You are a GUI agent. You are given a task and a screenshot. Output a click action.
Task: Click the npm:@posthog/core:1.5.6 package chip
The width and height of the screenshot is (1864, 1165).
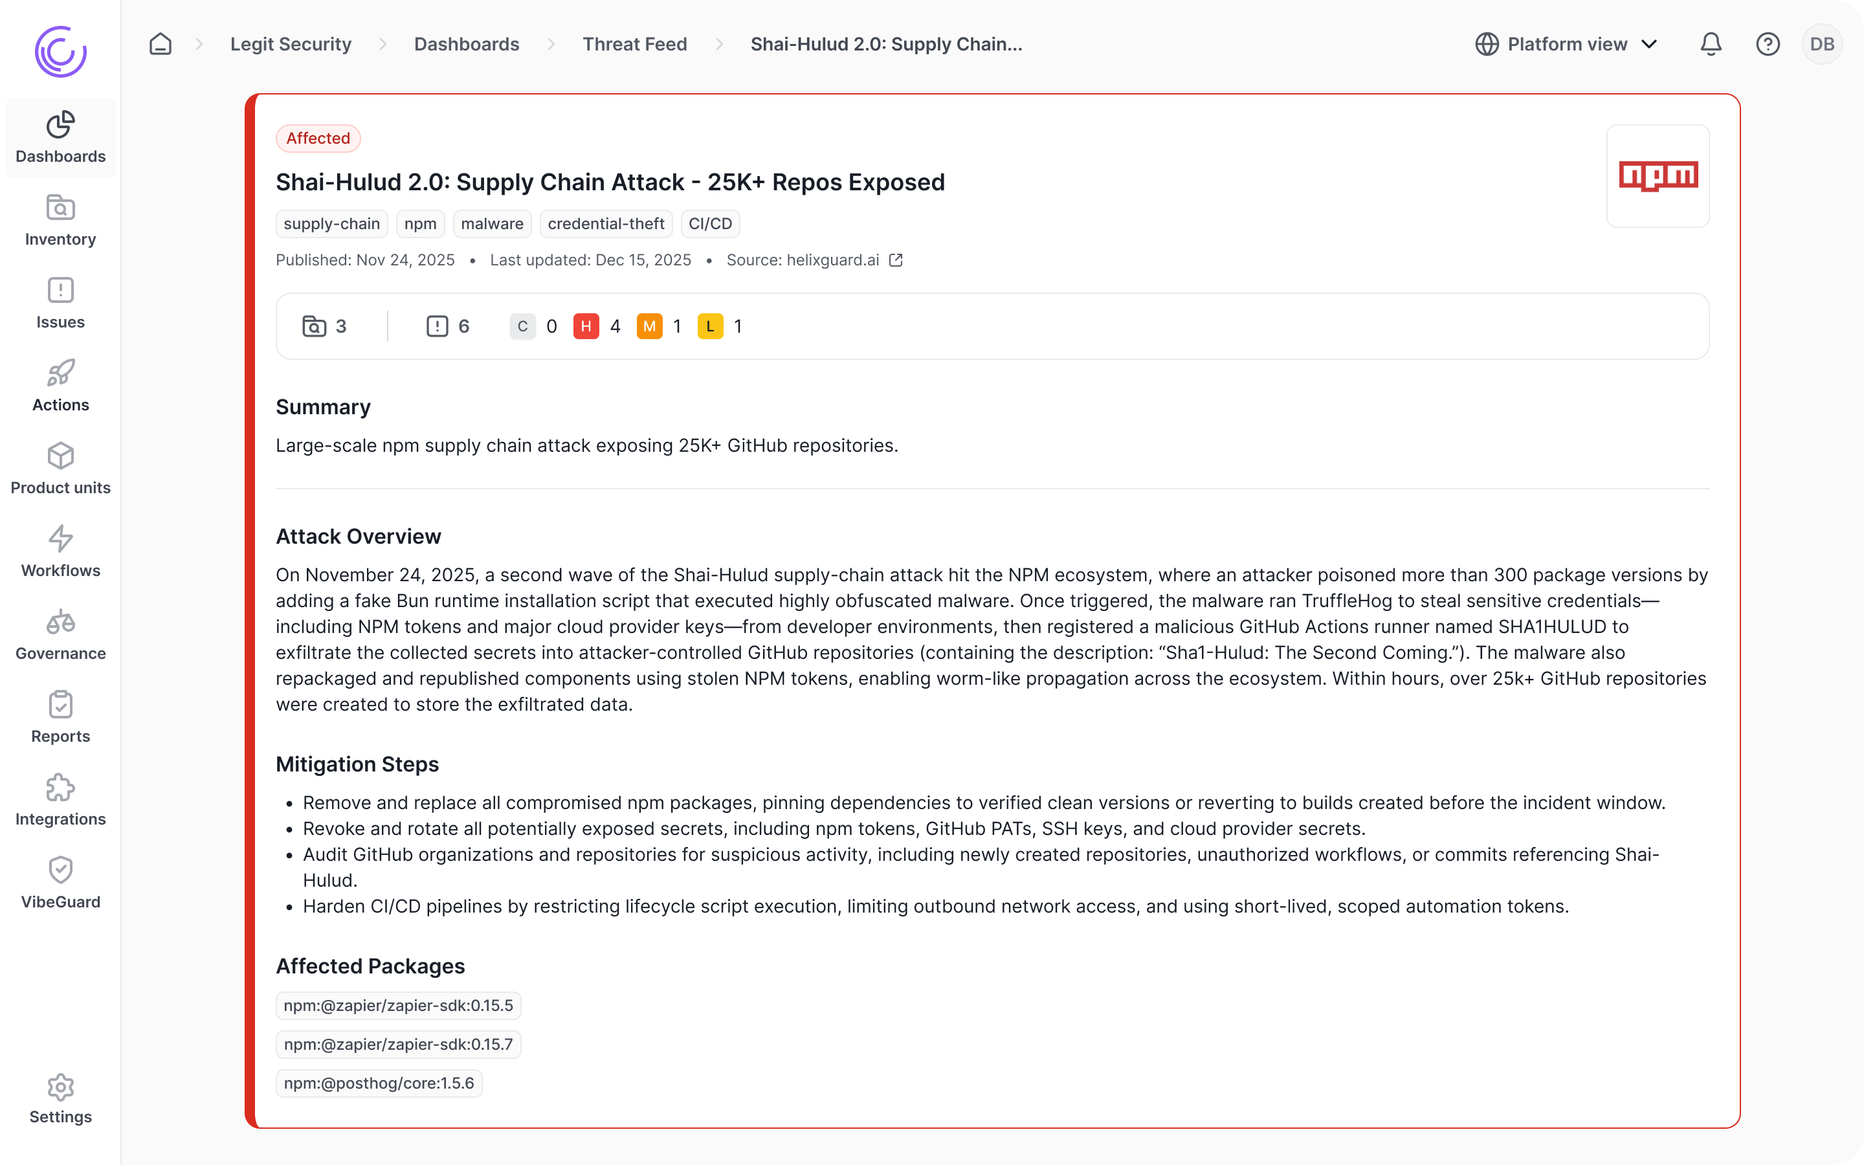379,1083
